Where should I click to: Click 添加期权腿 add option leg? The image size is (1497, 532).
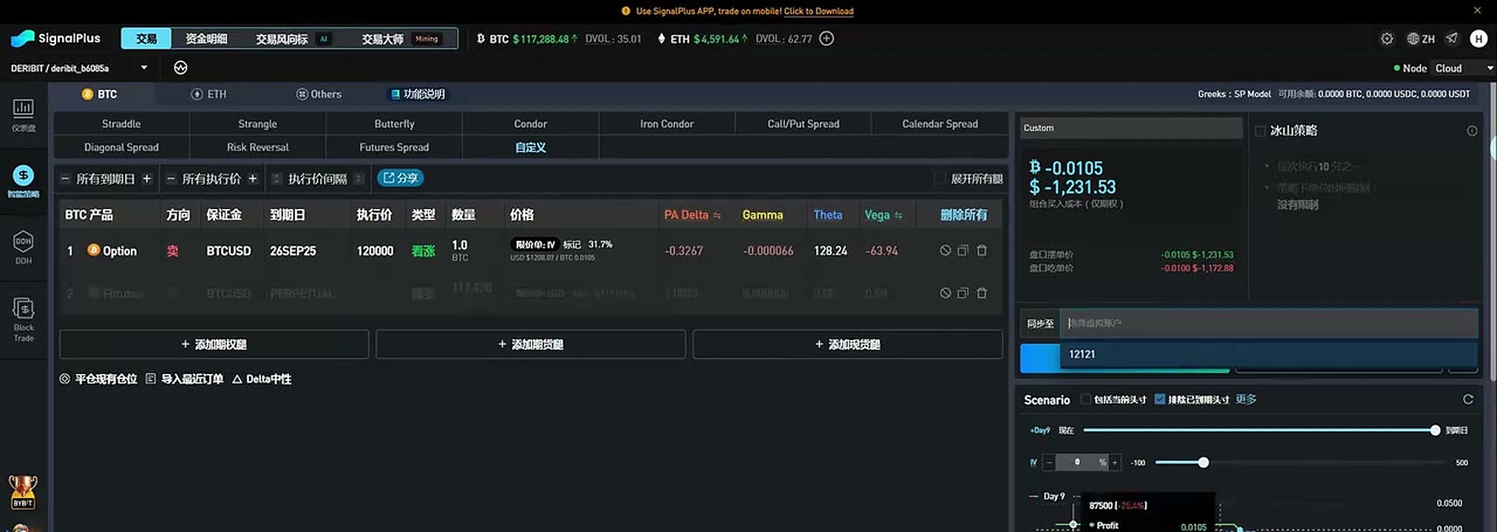click(x=214, y=344)
